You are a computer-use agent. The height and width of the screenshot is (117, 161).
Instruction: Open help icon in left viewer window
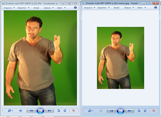75,8
